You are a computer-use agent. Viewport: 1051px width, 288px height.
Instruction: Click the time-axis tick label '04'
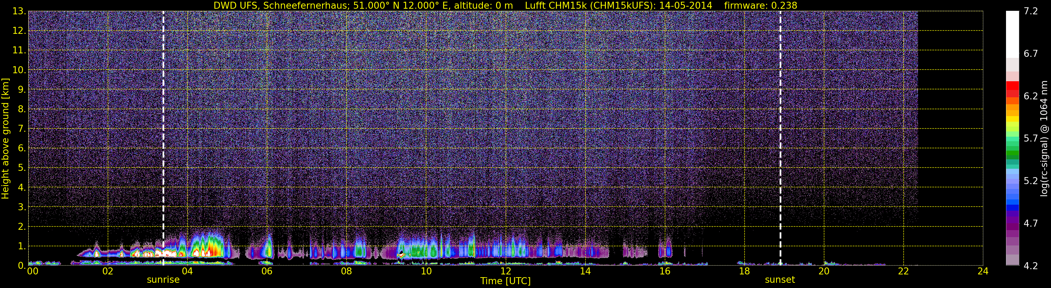point(187,271)
